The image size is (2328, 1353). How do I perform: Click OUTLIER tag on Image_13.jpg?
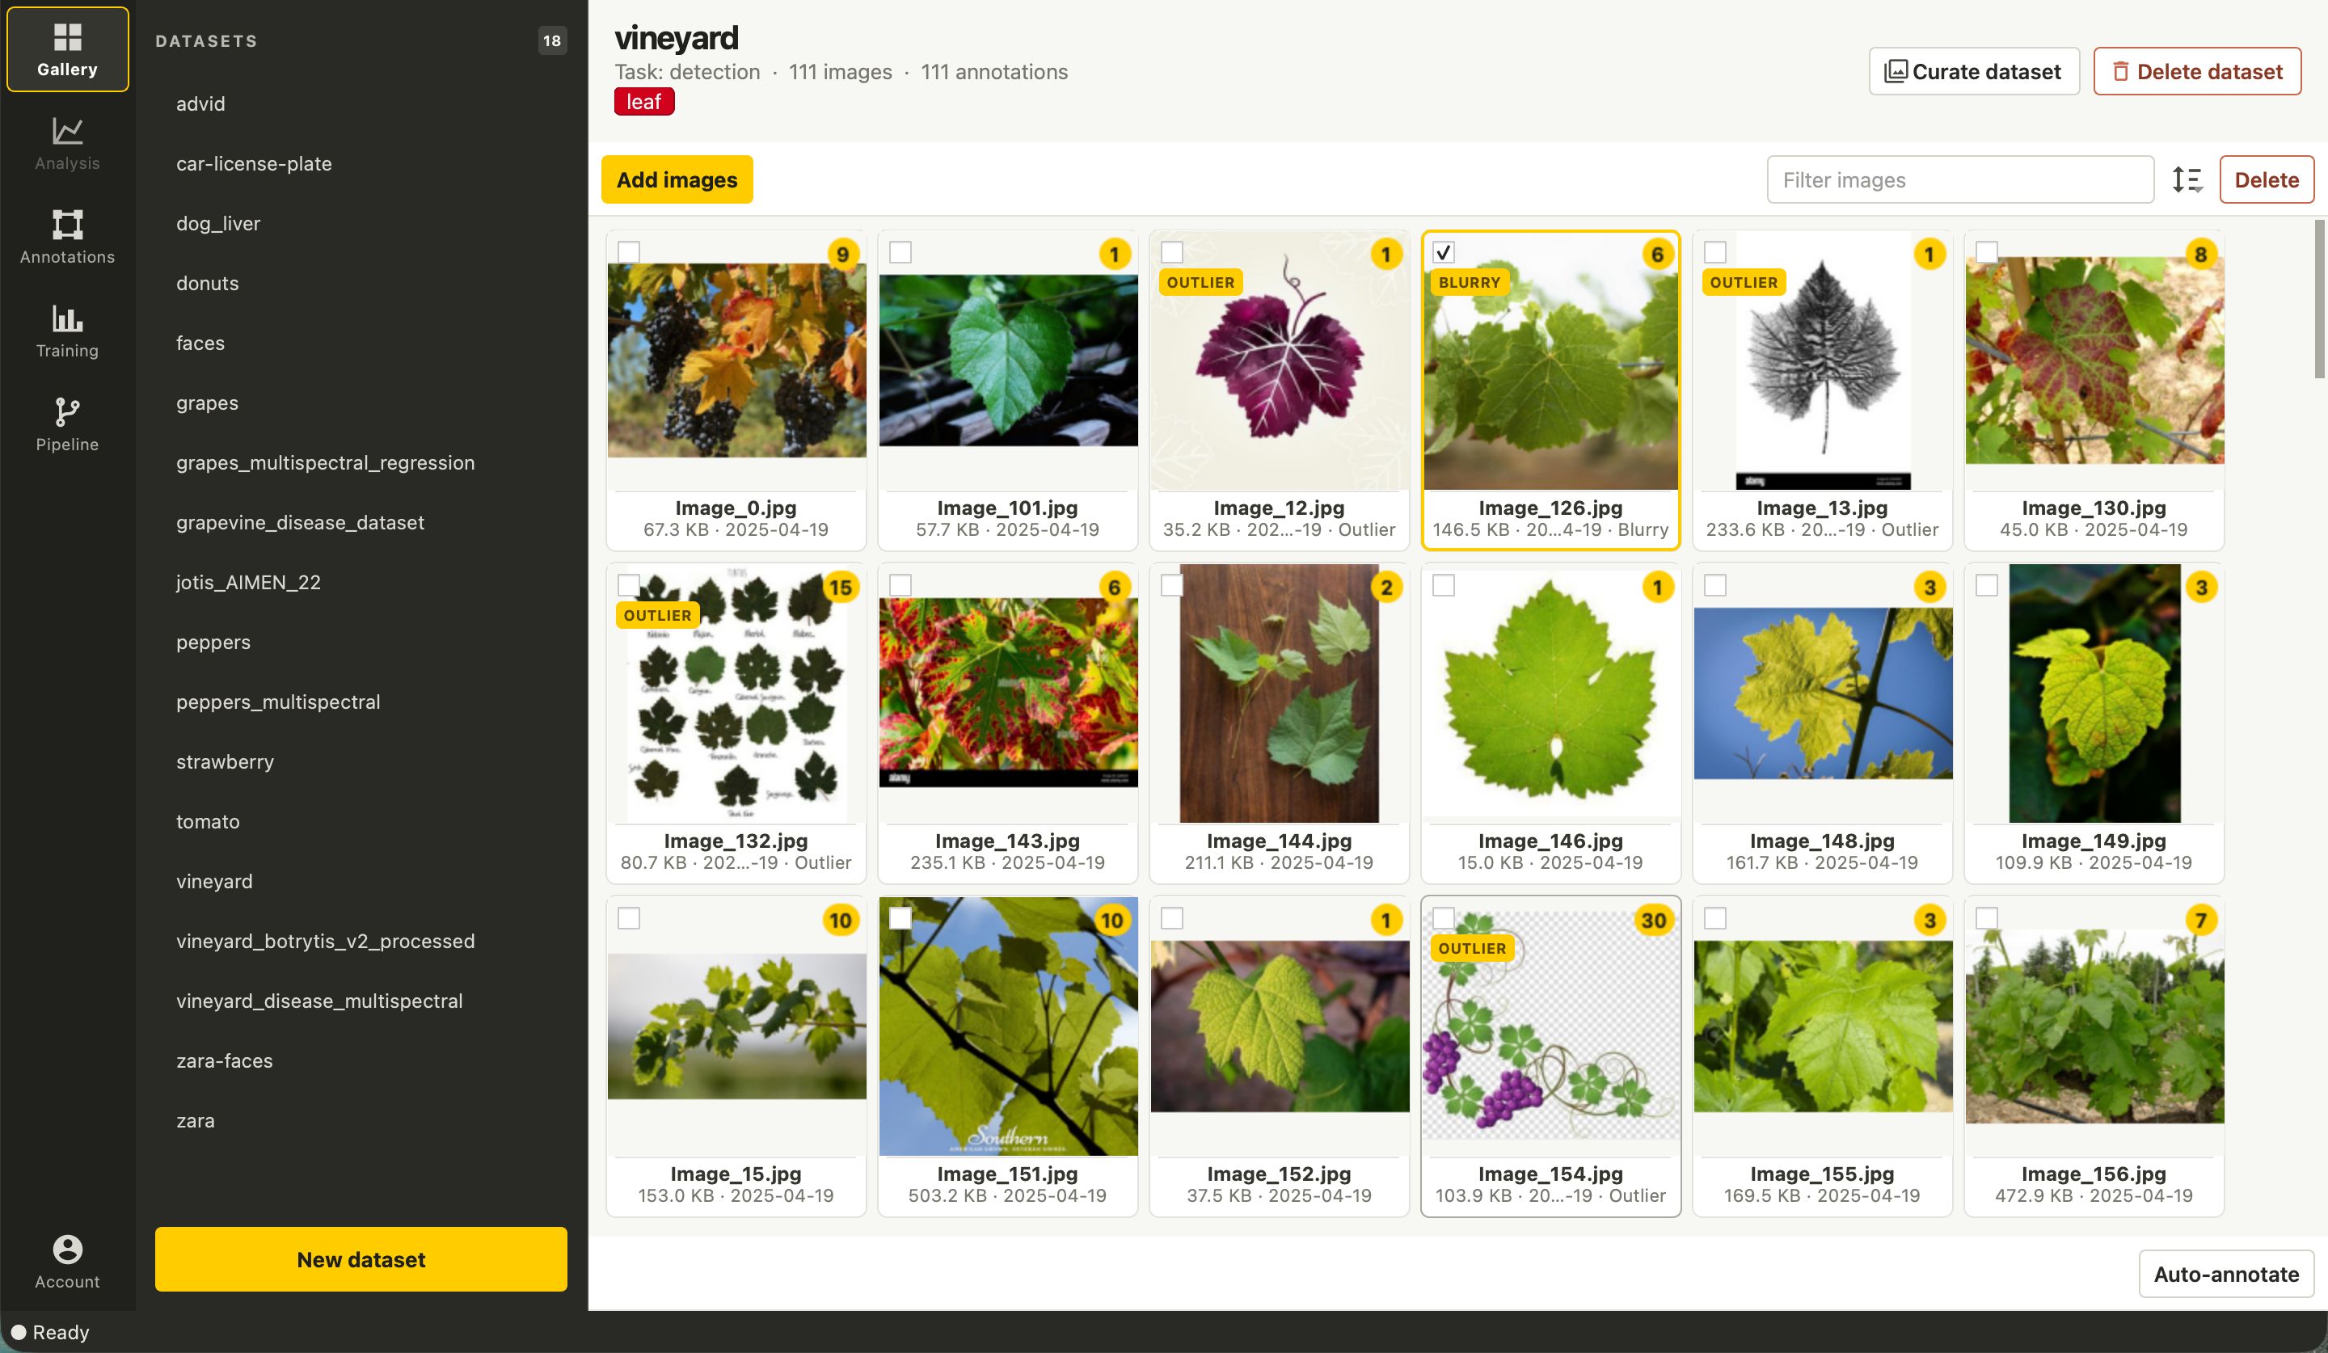click(1744, 283)
